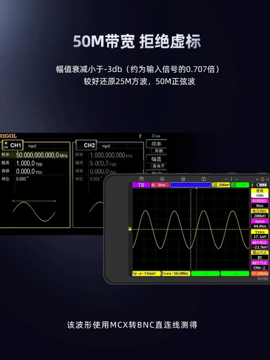Tap the E key icon on oscilloscope
Image resolution: width=270 pixels, height=360 pixels.
[x=204, y=179]
